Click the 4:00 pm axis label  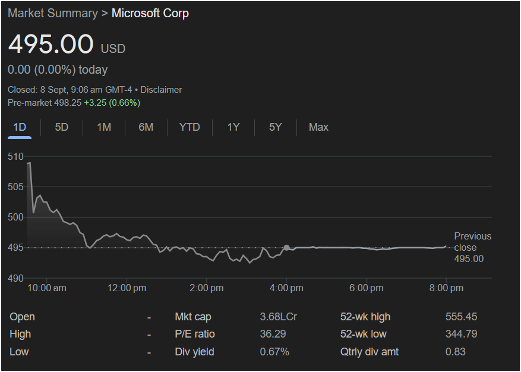[x=286, y=288]
